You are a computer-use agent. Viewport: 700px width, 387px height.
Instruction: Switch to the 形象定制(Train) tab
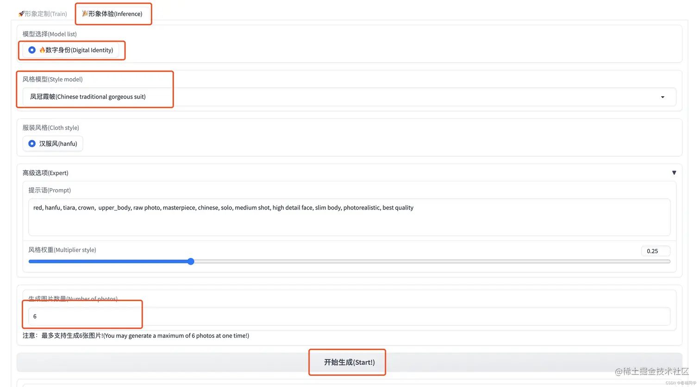pyautogui.click(x=43, y=14)
